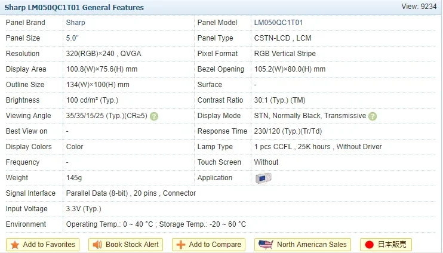Screen dimensions: 443x253
Task: Click the RGB Vertical Stripe pixel format value
Action: point(285,54)
